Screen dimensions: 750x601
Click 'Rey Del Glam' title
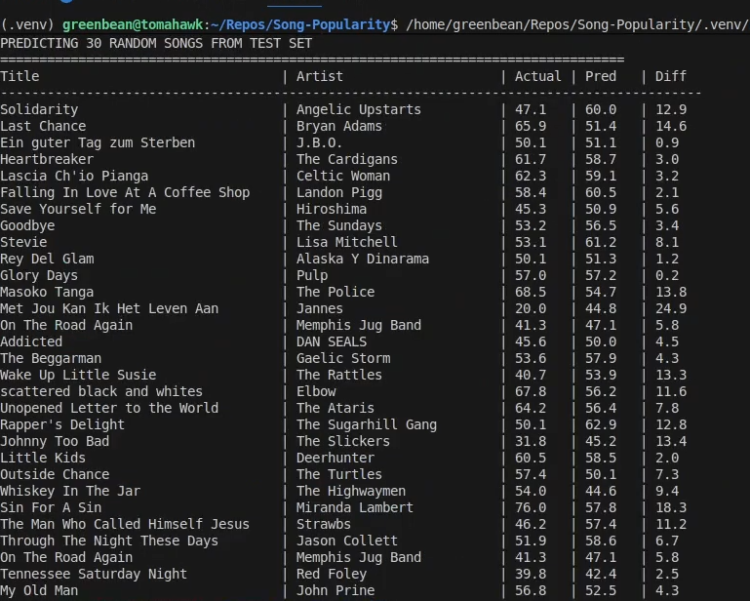[47, 259]
